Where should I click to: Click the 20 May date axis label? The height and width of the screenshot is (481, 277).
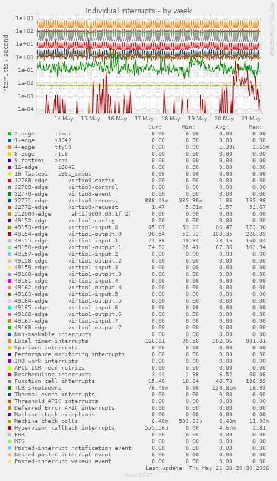point(224,118)
